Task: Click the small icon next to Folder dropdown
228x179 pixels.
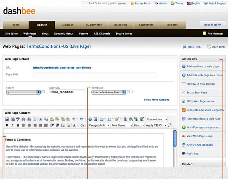Action: click(x=43, y=92)
